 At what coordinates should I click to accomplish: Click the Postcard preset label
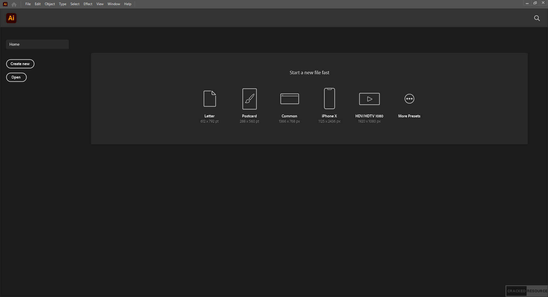[249, 116]
